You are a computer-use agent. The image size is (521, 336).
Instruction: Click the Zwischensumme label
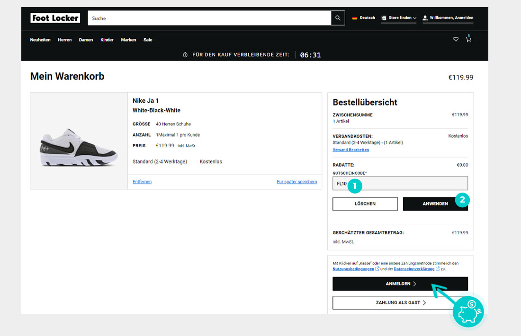352,115
